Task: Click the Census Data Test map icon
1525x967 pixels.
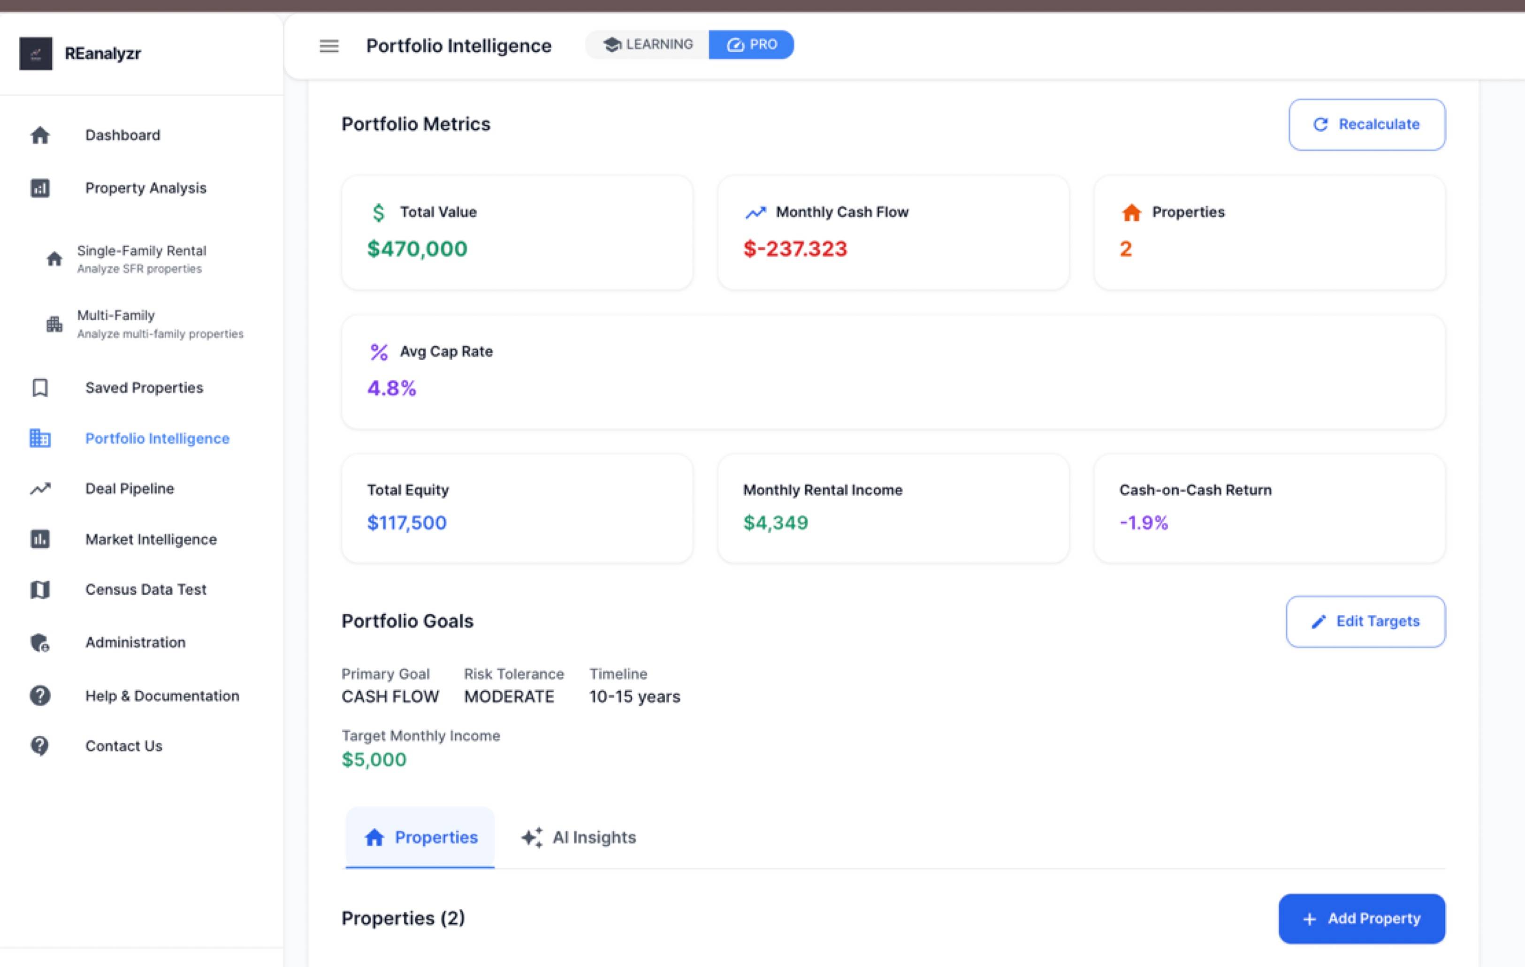Action: click(x=40, y=590)
